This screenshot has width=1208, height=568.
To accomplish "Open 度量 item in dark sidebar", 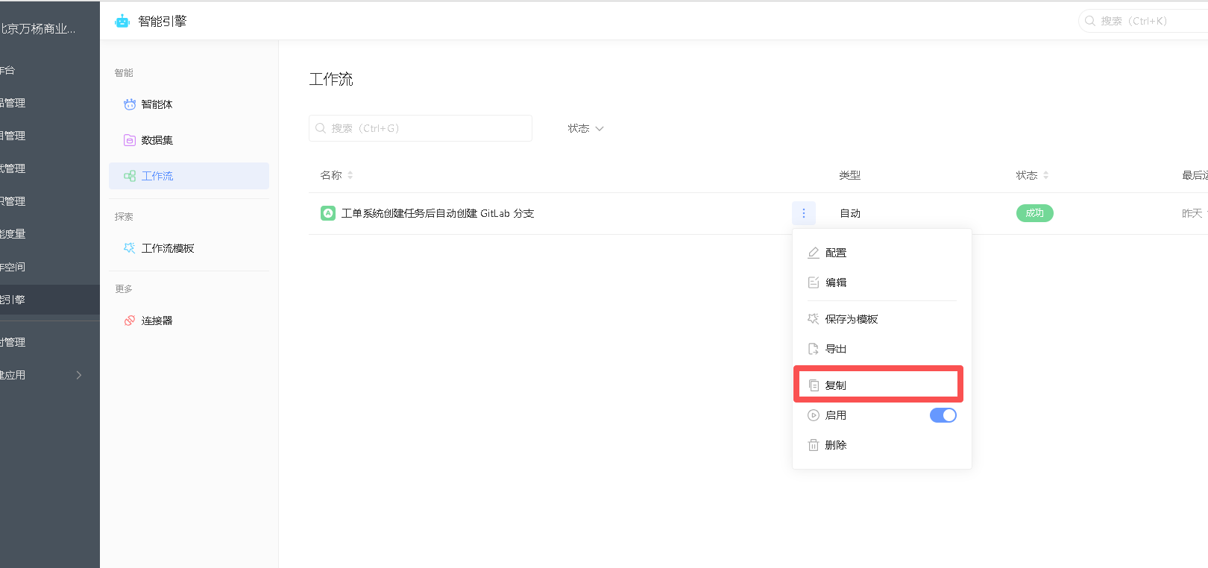I will [x=50, y=234].
